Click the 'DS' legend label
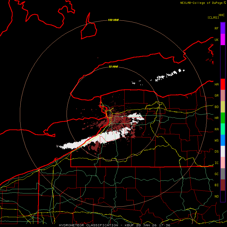 pos(216,152)
